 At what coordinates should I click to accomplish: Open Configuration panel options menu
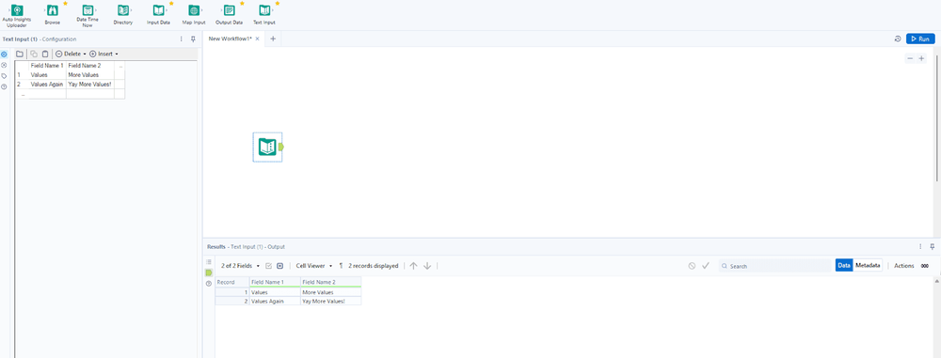(x=182, y=39)
